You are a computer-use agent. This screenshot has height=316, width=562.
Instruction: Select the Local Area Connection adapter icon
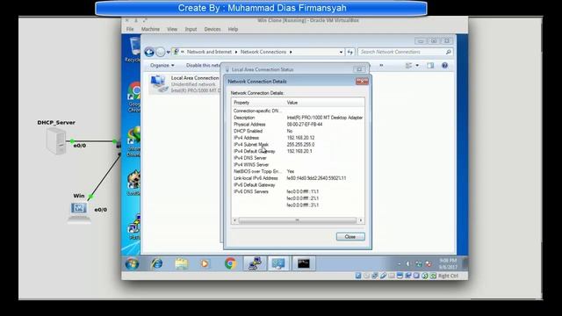pos(158,84)
